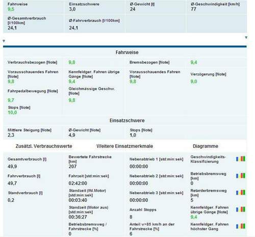Click the Standverbrauch [l] label
The width and height of the screenshot is (255, 237).
pyautogui.click(x=25, y=193)
